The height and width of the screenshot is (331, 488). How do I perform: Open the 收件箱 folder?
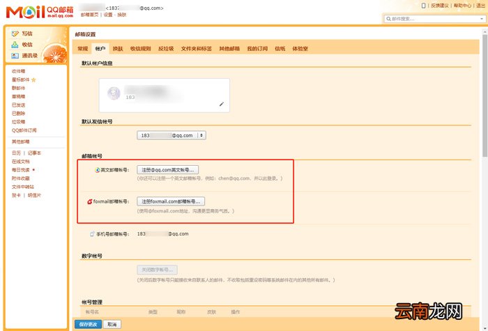(18, 72)
